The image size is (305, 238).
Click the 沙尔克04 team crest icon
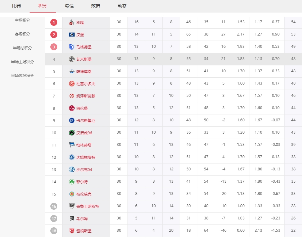(72, 169)
